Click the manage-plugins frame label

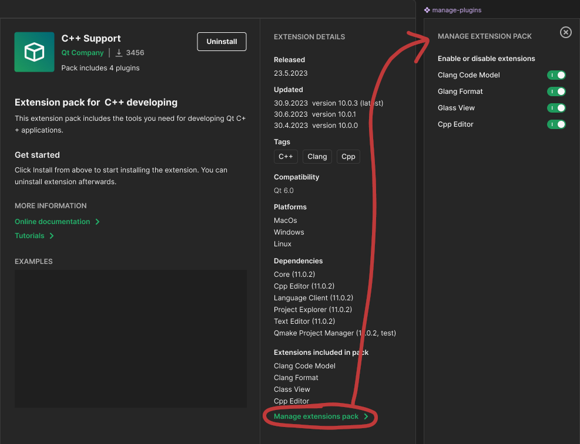coord(457,10)
